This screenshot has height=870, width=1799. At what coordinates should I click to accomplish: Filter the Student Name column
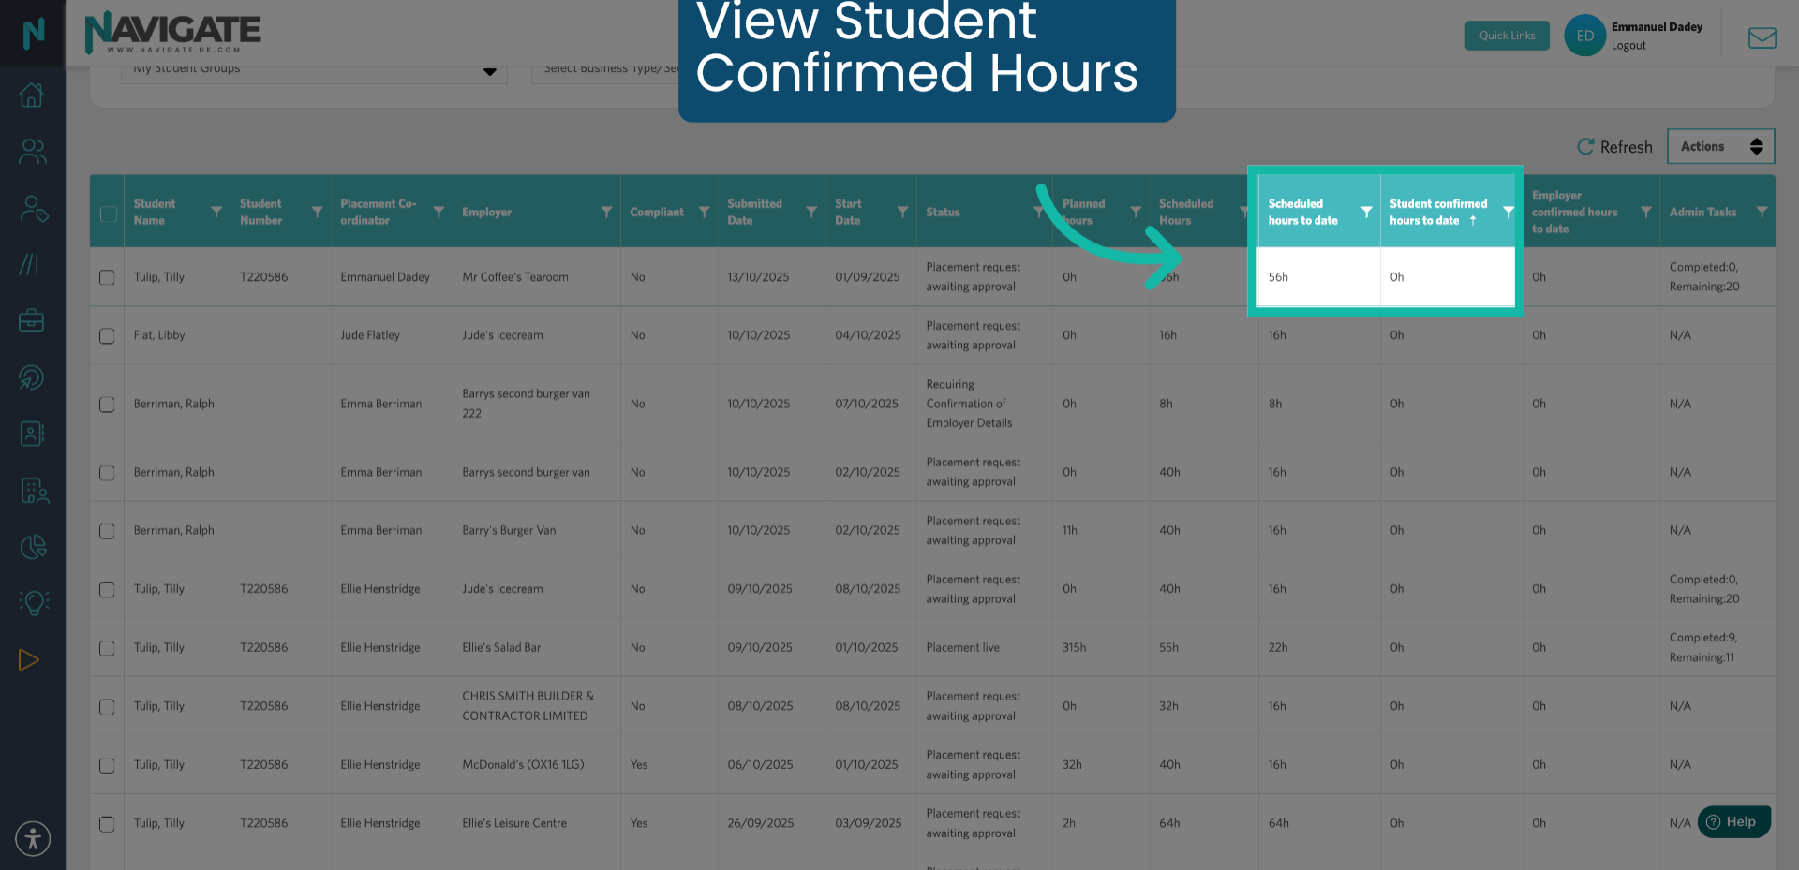[x=216, y=212]
